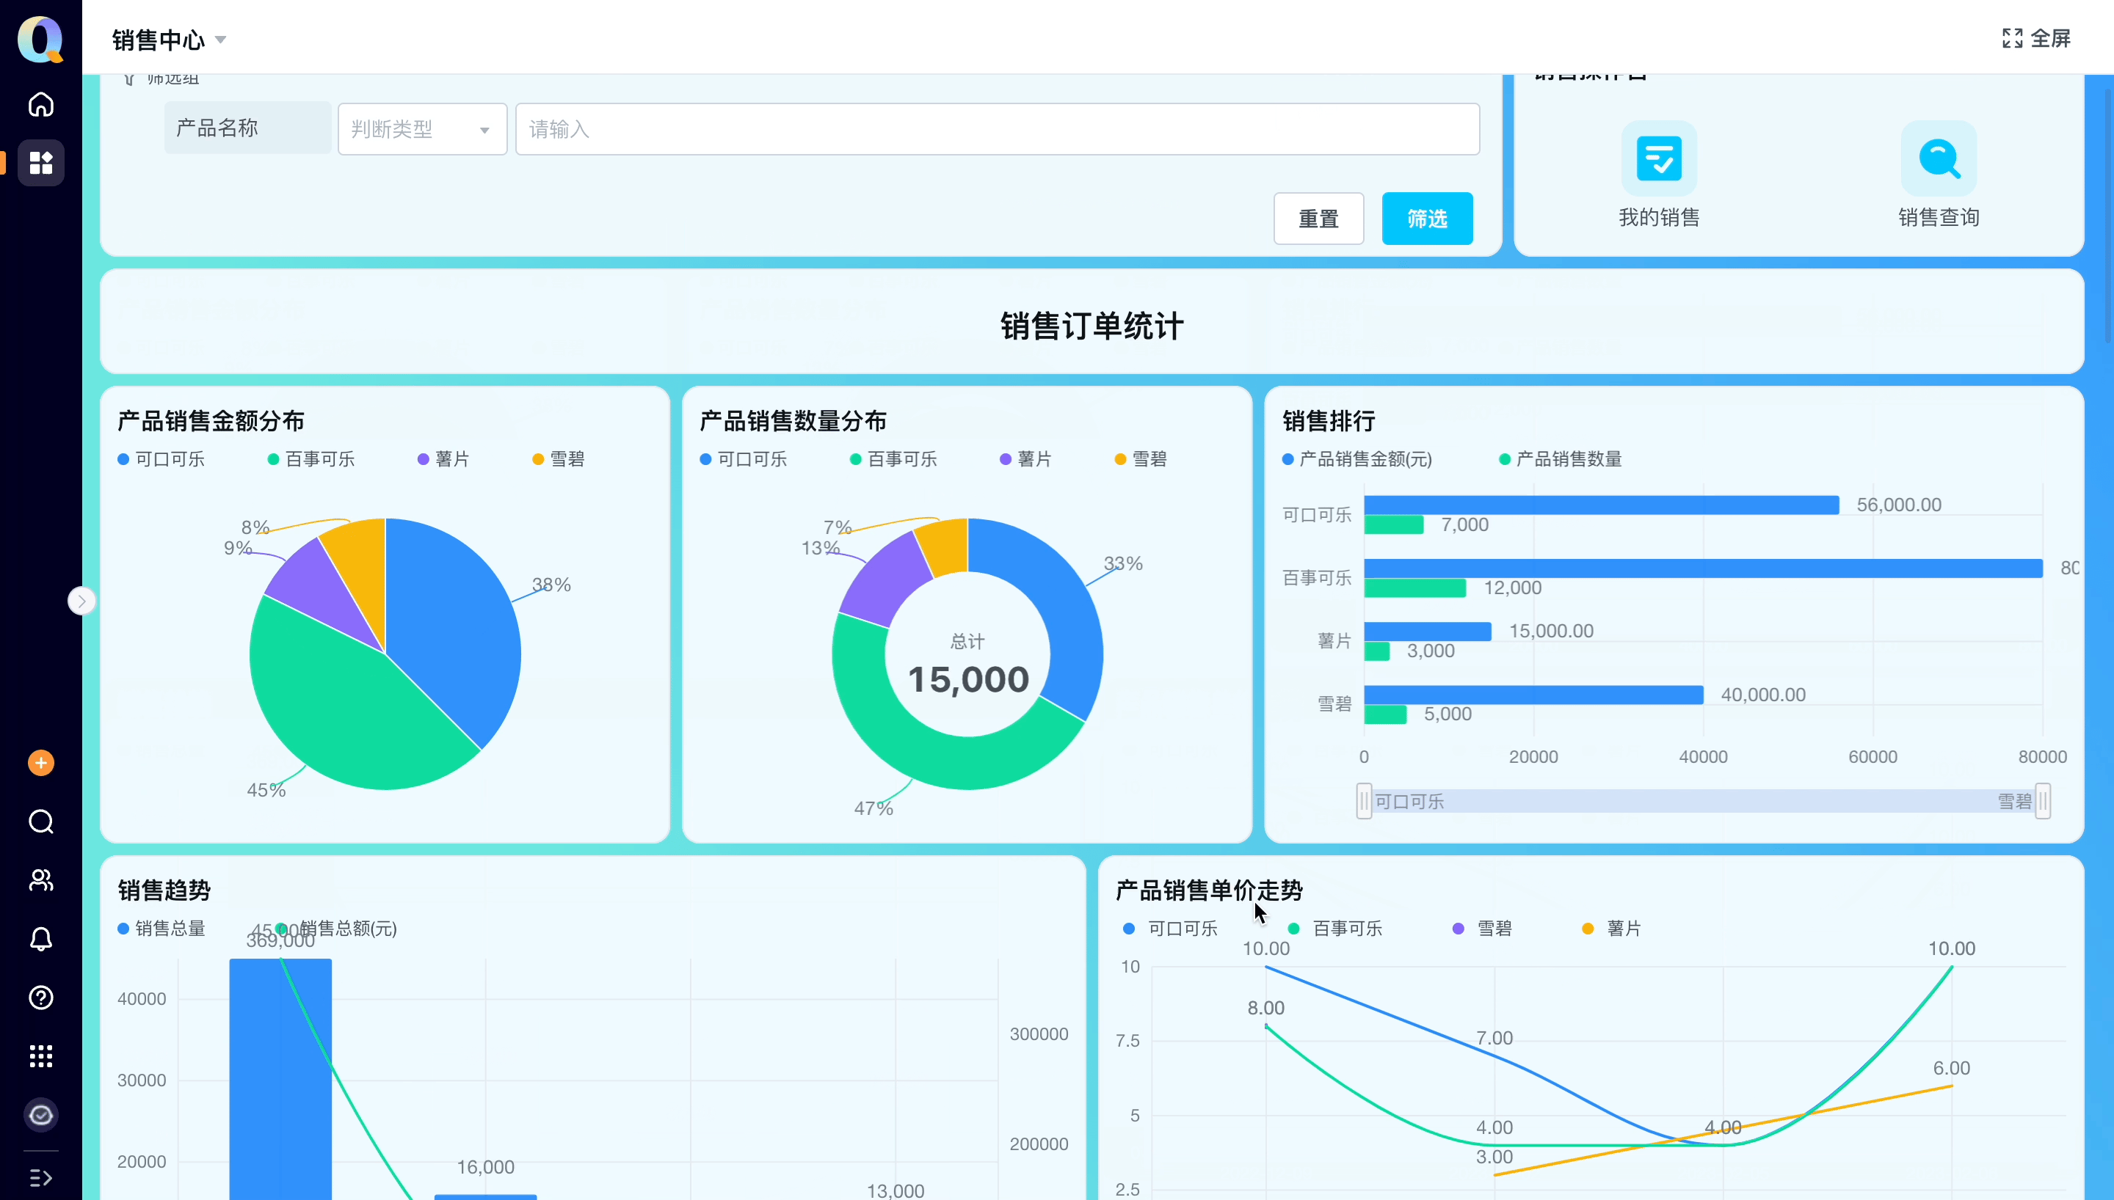Open the 判断类型 dropdown
This screenshot has height=1200, width=2114.
(422, 128)
